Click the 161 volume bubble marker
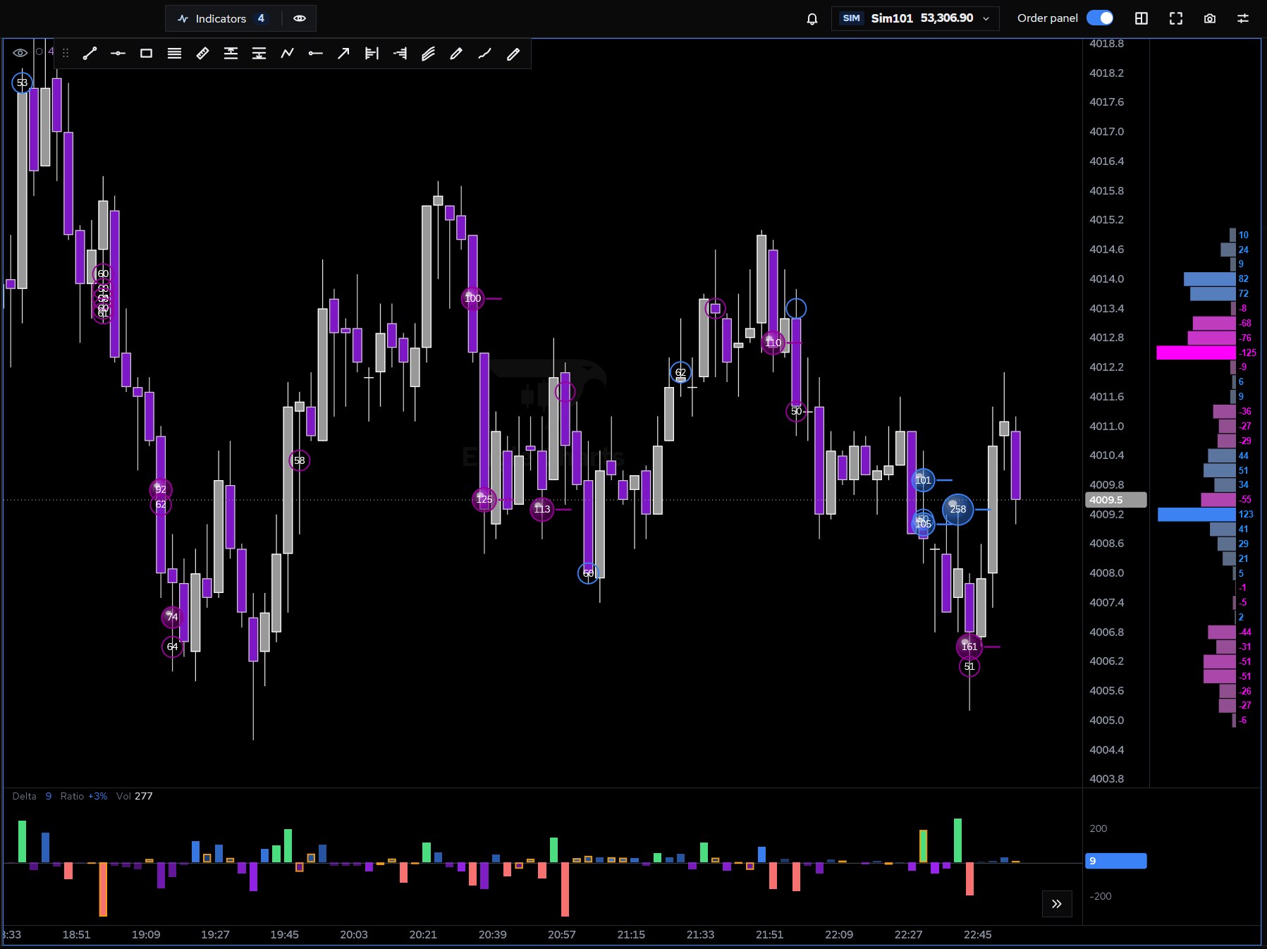Viewport: 1267px width, 949px height. pos(969,647)
